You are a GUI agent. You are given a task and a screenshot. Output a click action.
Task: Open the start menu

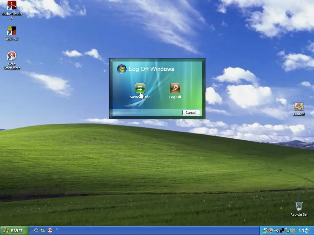click(x=14, y=230)
